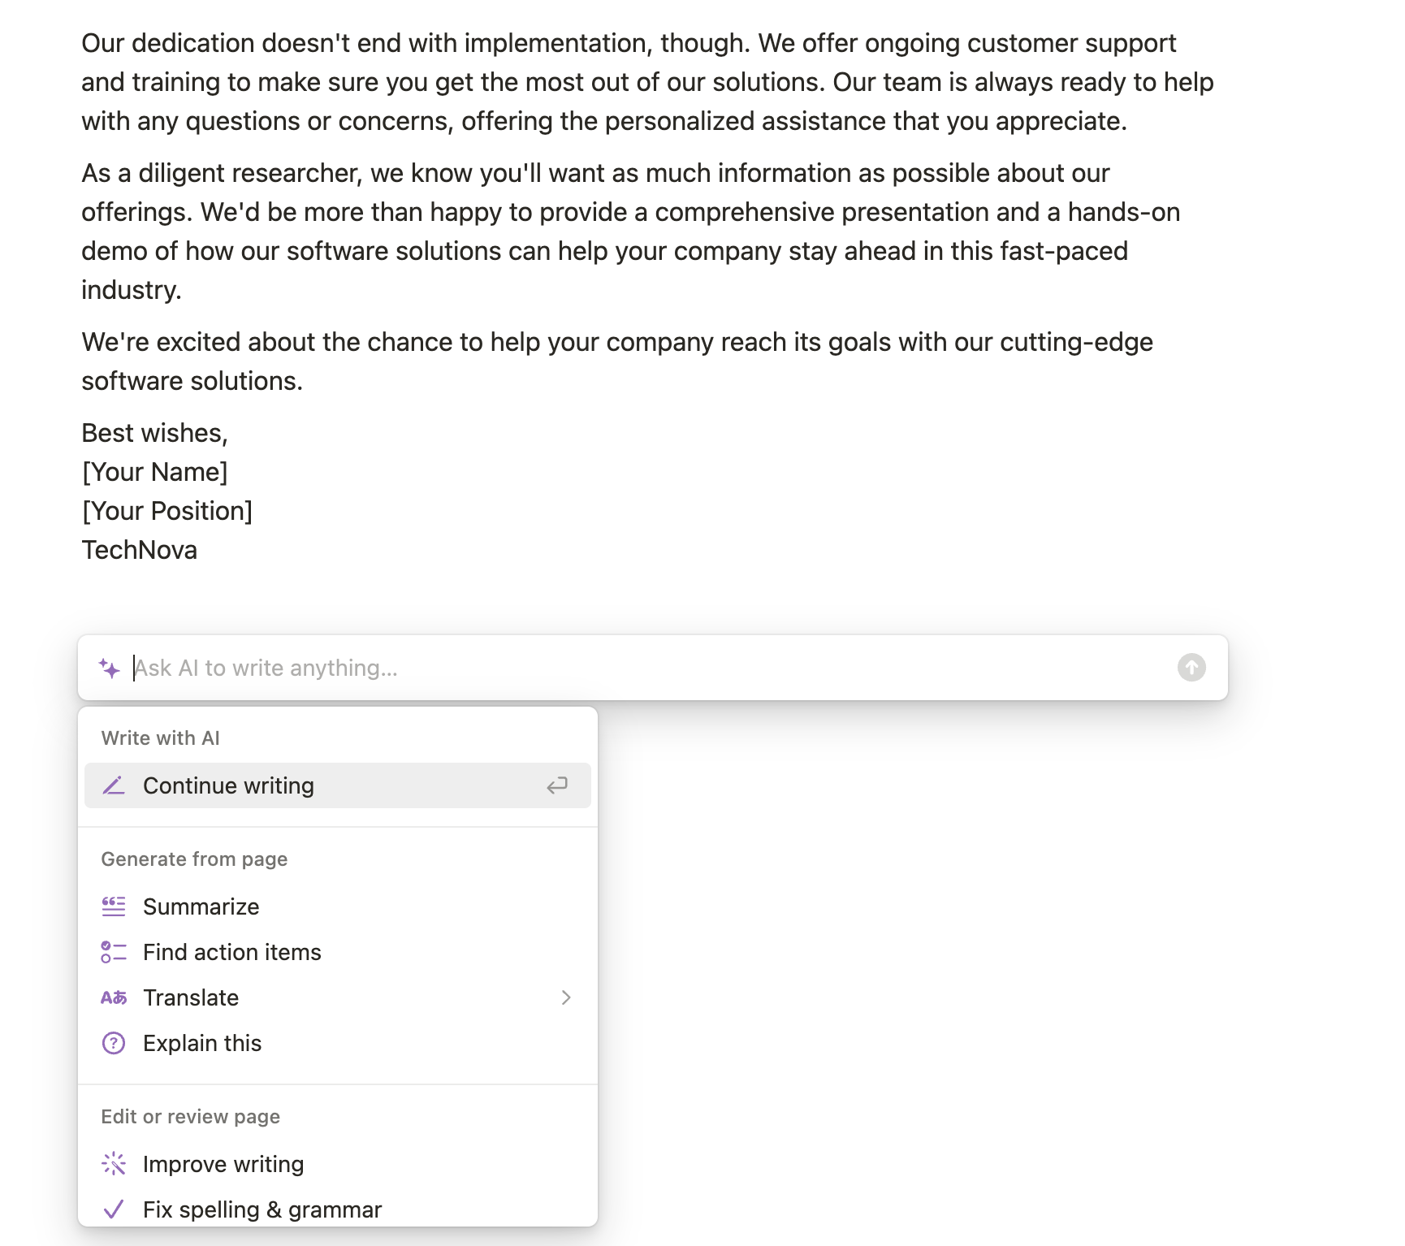Expand the Translate submenu chevron

click(x=566, y=997)
